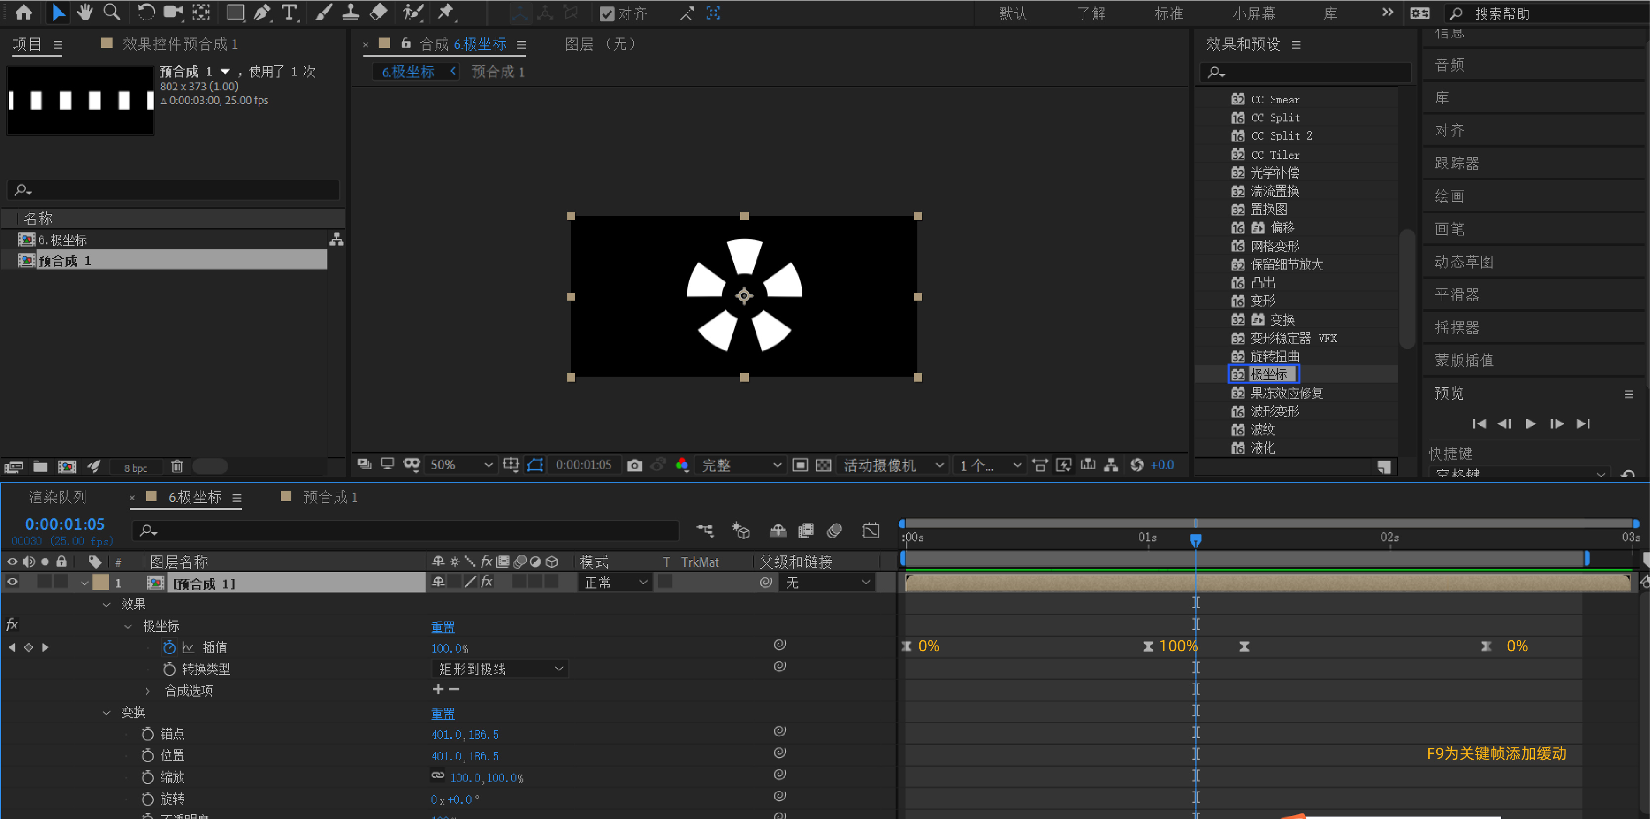Click the effects and presets search field
Image resolution: width=1650 pixels, height=819 pixels.
point(1307,73)
